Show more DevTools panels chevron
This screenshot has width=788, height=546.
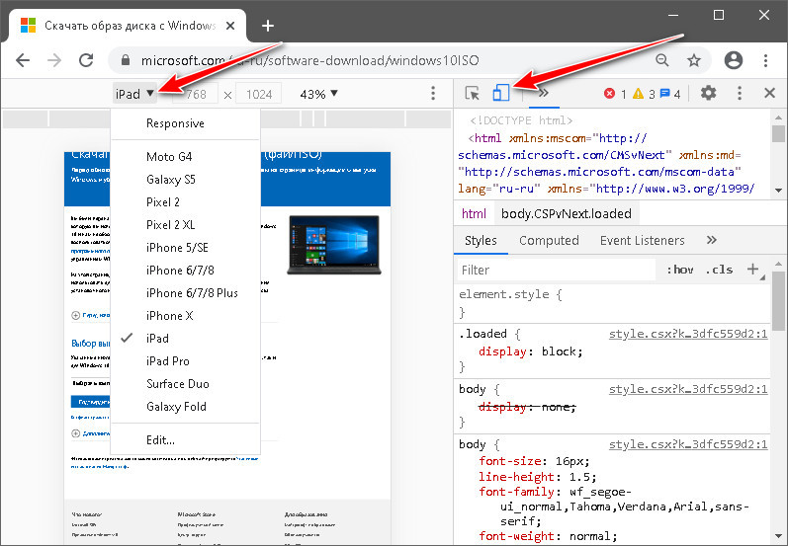543,93
